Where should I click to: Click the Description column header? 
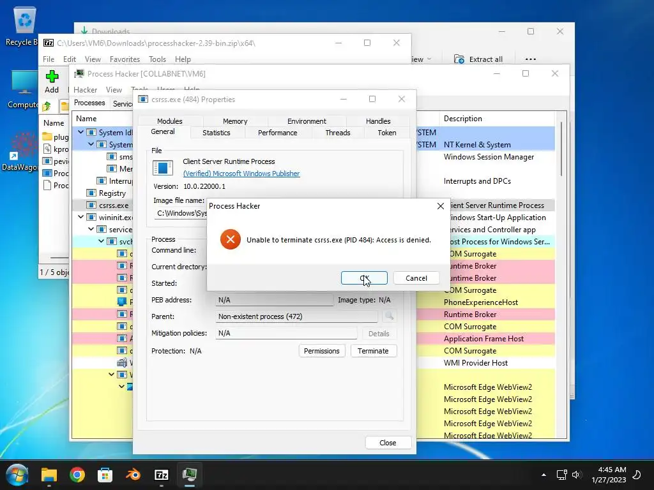497,119
